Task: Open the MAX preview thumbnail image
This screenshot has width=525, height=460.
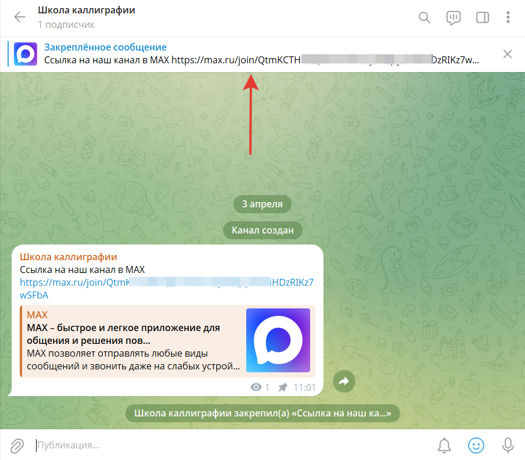Action: pos(278,340)
